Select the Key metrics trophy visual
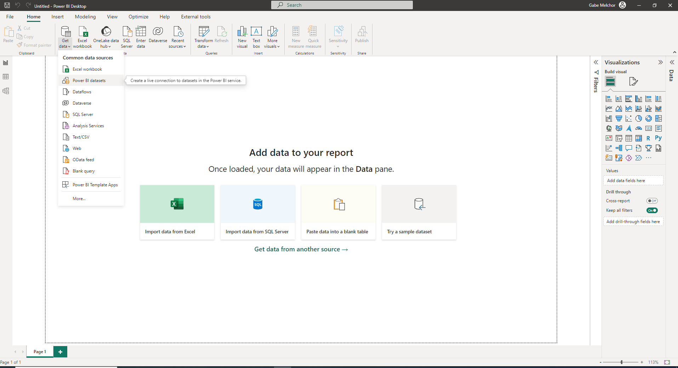 648,148
